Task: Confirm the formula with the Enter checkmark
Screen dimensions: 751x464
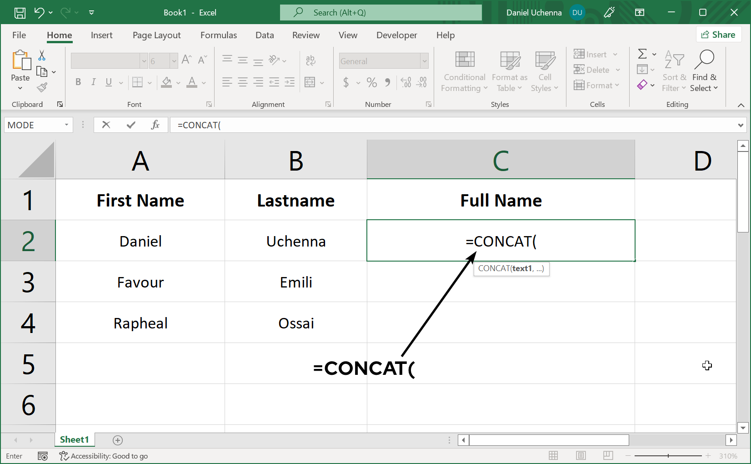Action: [131, 125]
